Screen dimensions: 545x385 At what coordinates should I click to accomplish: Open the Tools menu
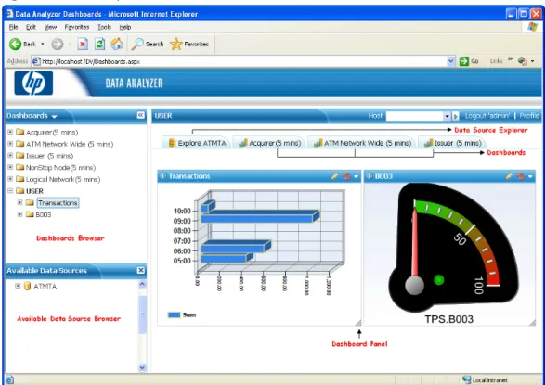coord(104,27)
